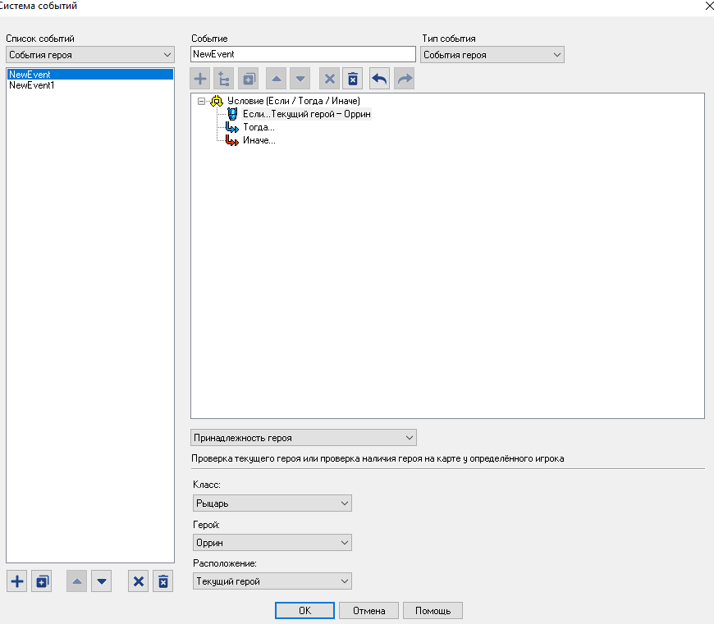The height and width of the screenshot is (624, 714).
Task: Click the Отмена button
Action: tap(368, 610)
